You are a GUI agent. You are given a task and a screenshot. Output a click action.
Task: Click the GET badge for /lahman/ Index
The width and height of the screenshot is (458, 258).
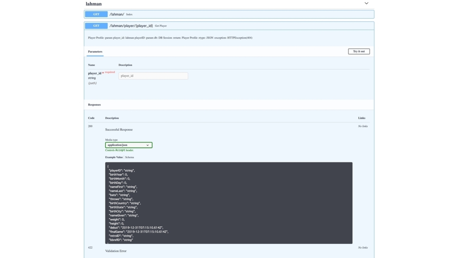pos(96,14)
